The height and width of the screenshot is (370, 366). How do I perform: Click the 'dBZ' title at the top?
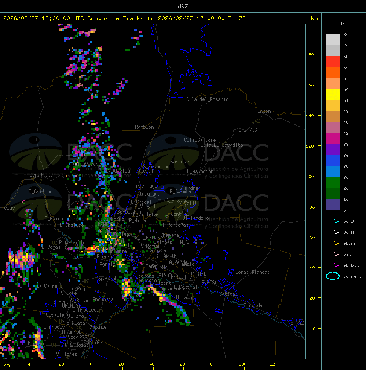(183, 6)
